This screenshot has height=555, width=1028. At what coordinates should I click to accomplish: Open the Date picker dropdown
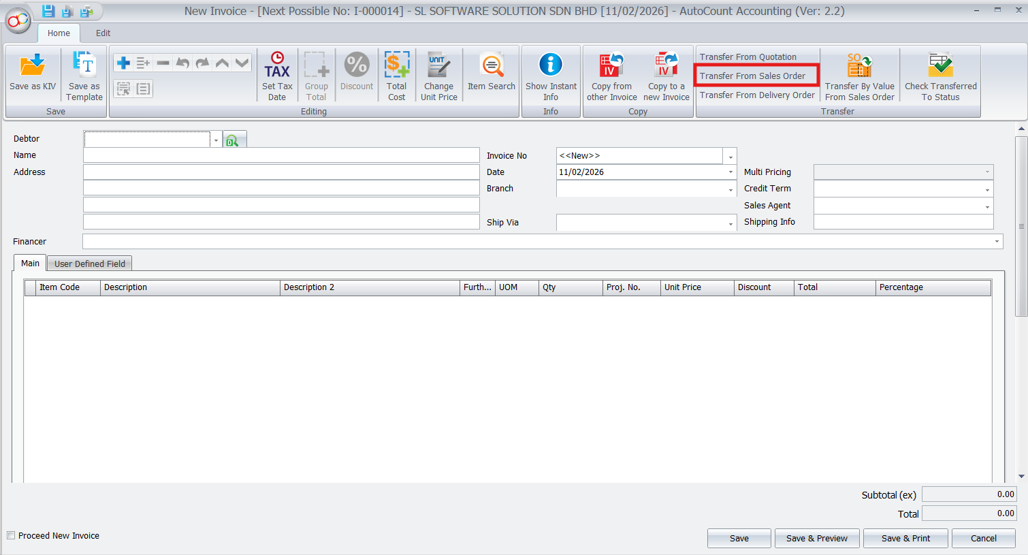coord(730,172)
